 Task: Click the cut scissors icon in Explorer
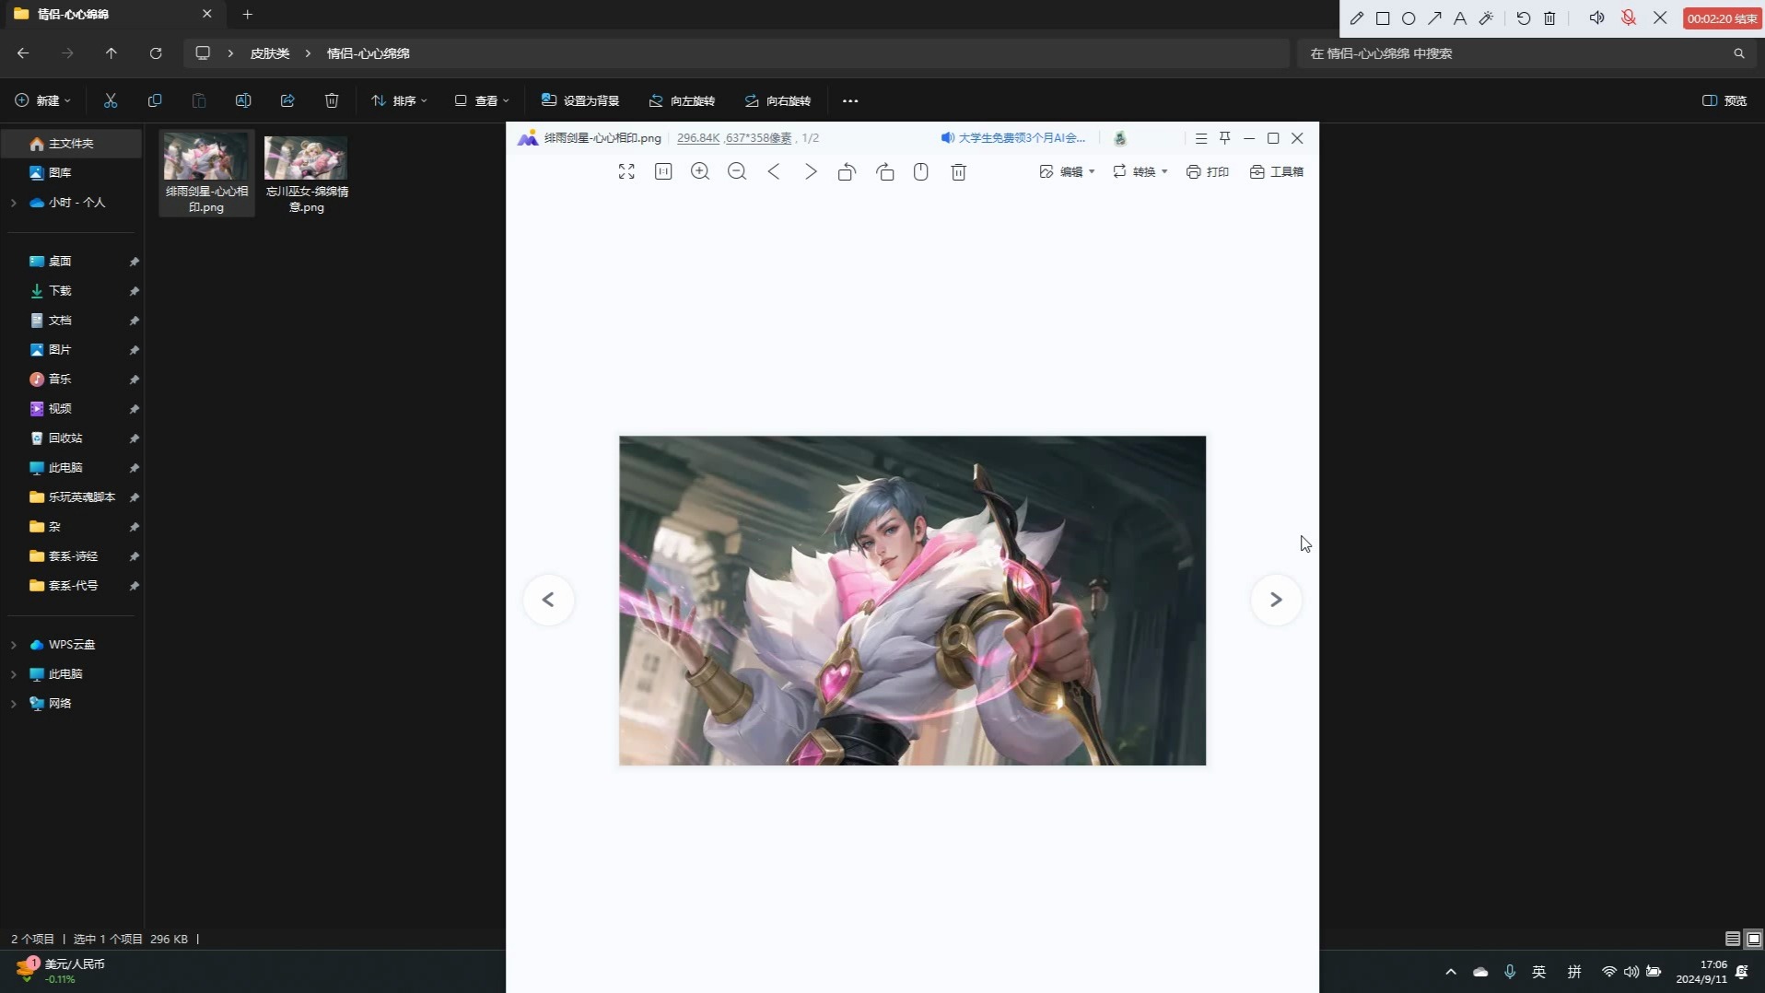(111, 100)
